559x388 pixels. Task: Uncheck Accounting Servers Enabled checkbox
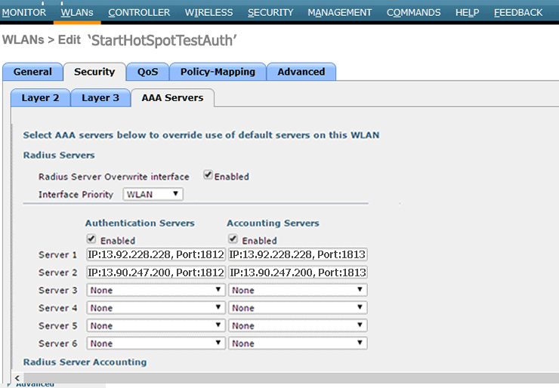point(233,239)
